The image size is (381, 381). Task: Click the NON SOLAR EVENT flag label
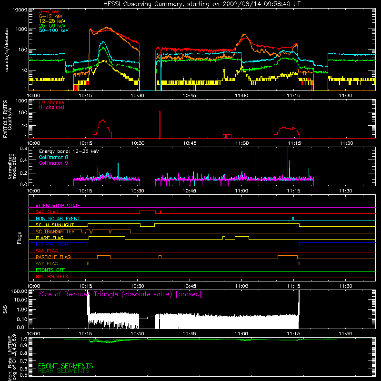(58, 219)
